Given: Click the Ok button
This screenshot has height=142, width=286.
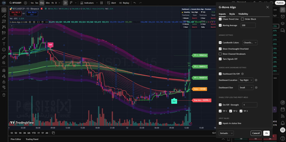Looking at the screenshot, I should [266, 133].
